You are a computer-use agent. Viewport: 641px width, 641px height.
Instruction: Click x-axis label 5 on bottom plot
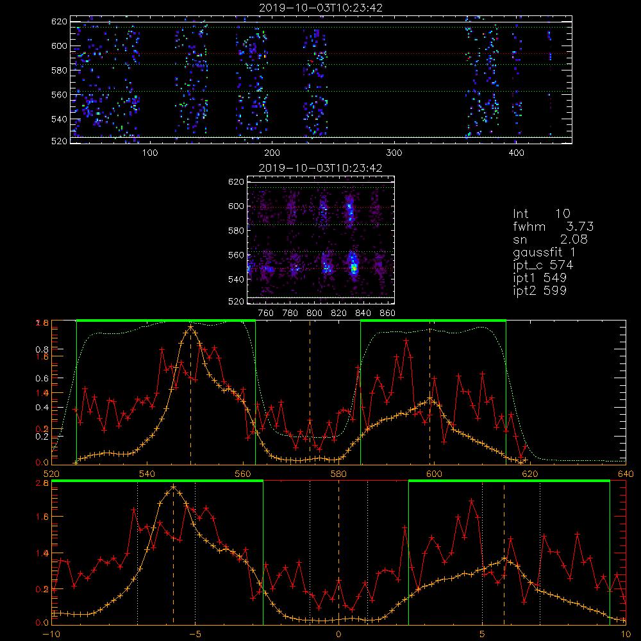tap(483, 635)
